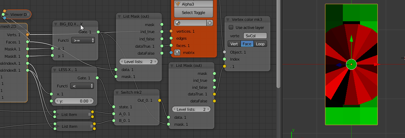Click the green bottom face of the mesh
The height and width of the screenshot is (138, 405).
tap(351, 116)
